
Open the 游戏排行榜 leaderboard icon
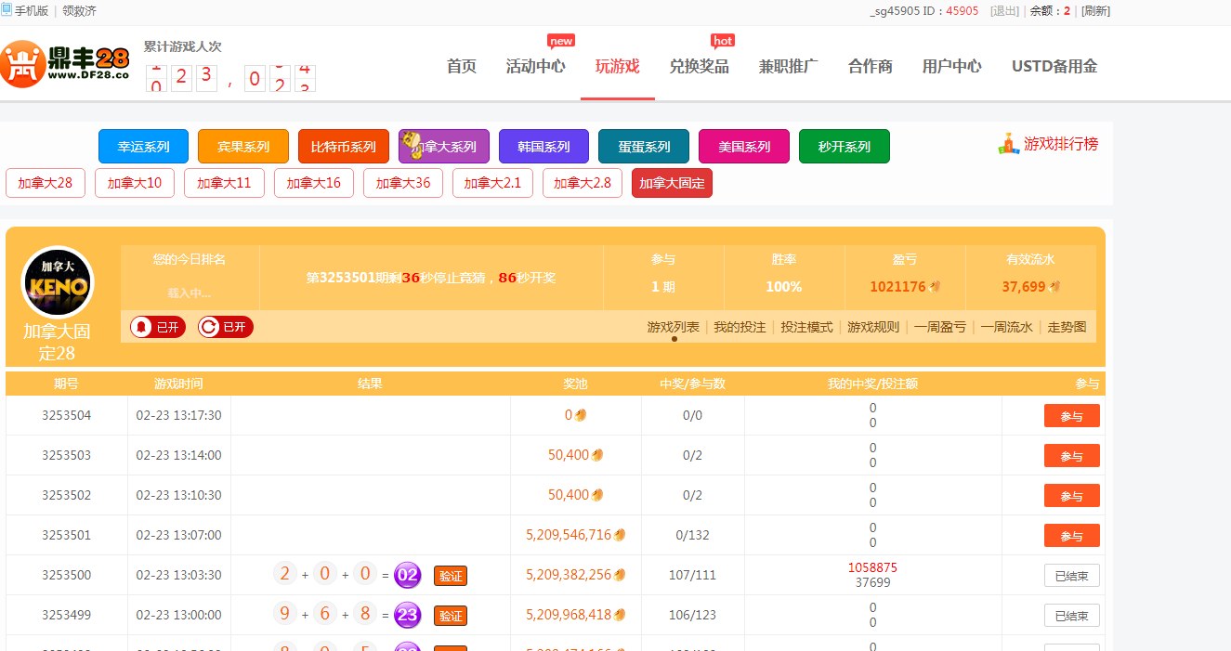coord(1009,144)
